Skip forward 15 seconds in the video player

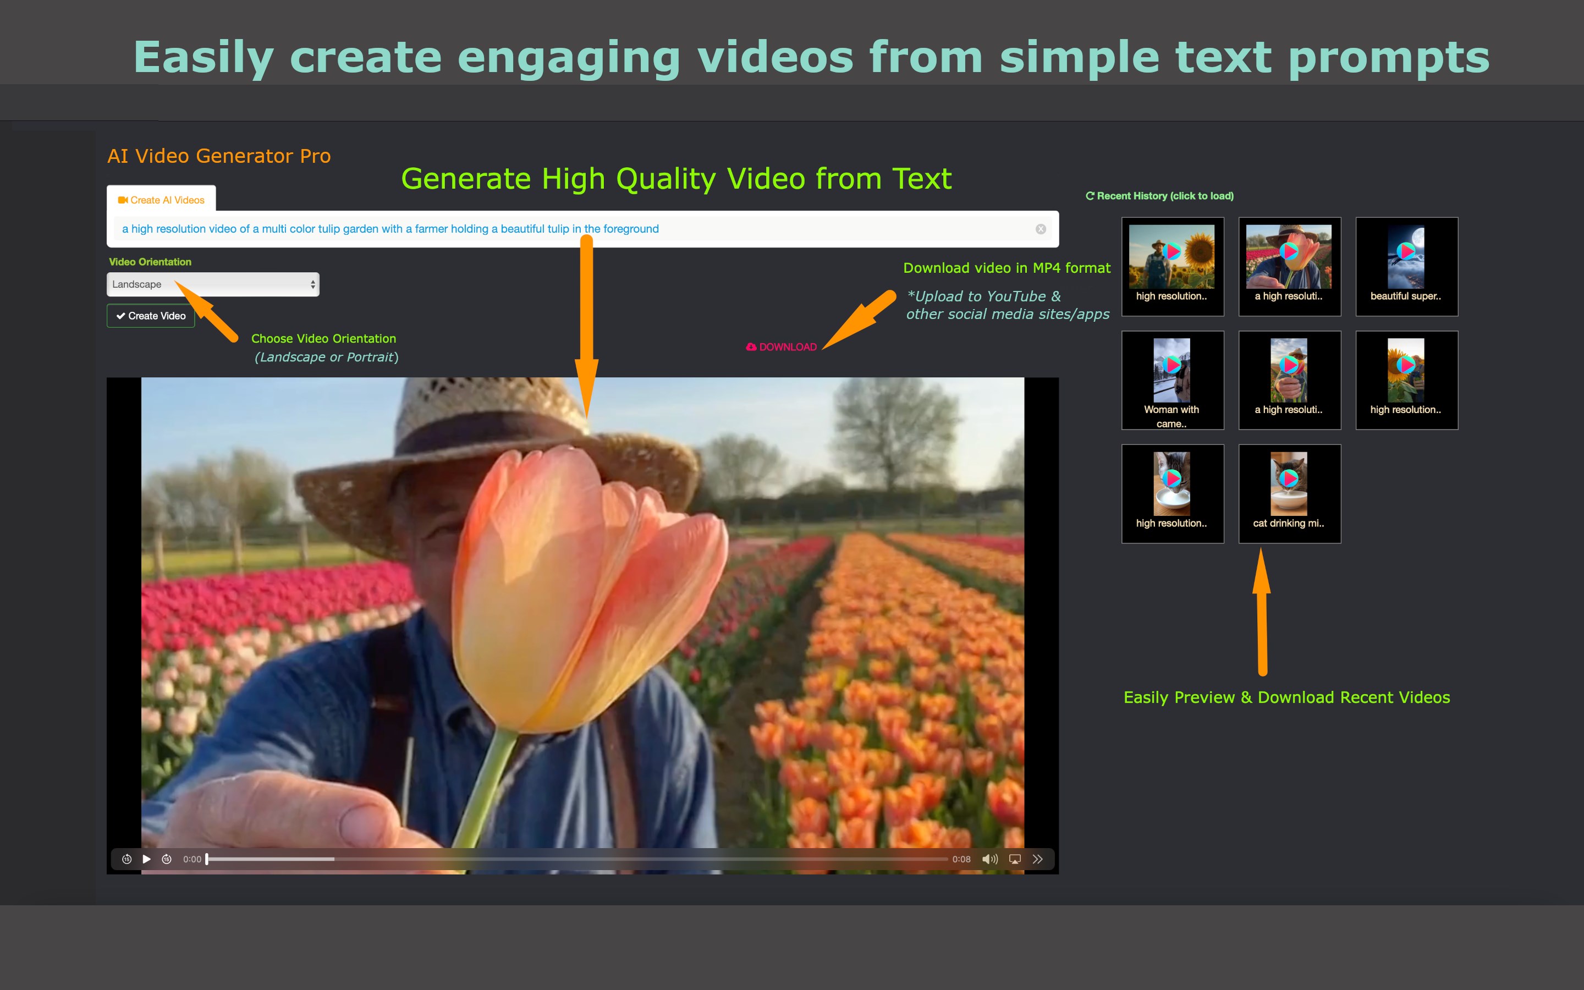(x=166, y=859)
